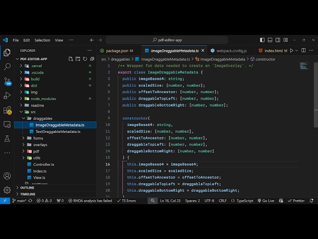
Task: Switch to the webpack.config.js tab
Action: pyautogui.click(x=232, y=51)
